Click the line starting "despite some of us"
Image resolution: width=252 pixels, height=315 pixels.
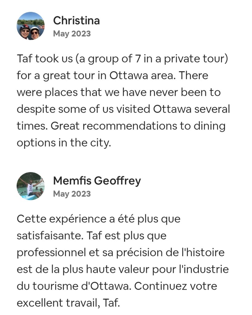point(123,109)
